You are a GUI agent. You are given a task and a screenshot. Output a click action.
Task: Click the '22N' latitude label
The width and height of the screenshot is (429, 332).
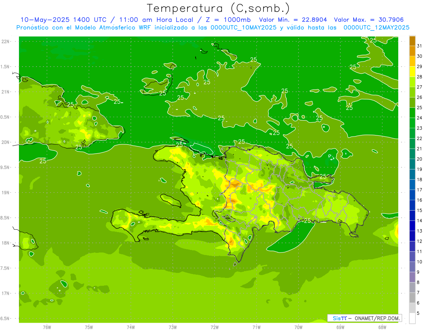(x=5, y=42)
